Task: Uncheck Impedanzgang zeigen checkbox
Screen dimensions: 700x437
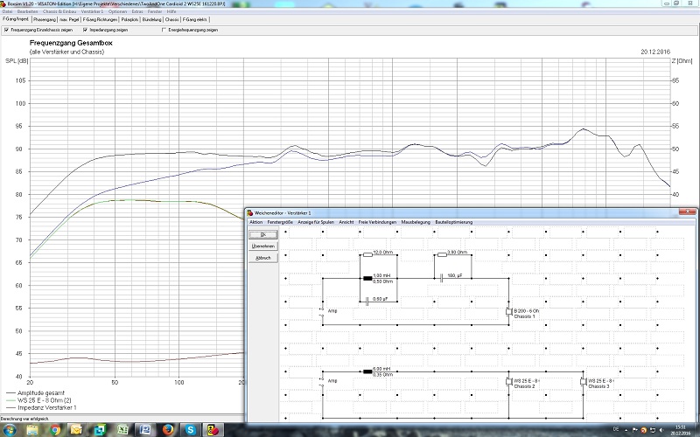Action: click(x=86, y=30)
